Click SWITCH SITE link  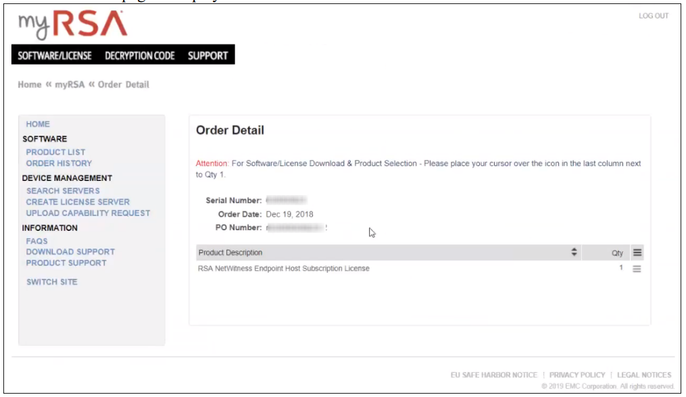[51, 282]
